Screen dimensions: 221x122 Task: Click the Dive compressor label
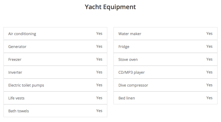(133, 85)
